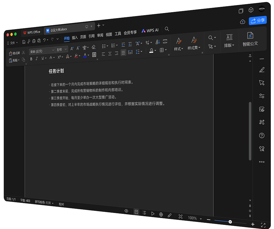Expand the font size dropdown 五号

point(62,49)
